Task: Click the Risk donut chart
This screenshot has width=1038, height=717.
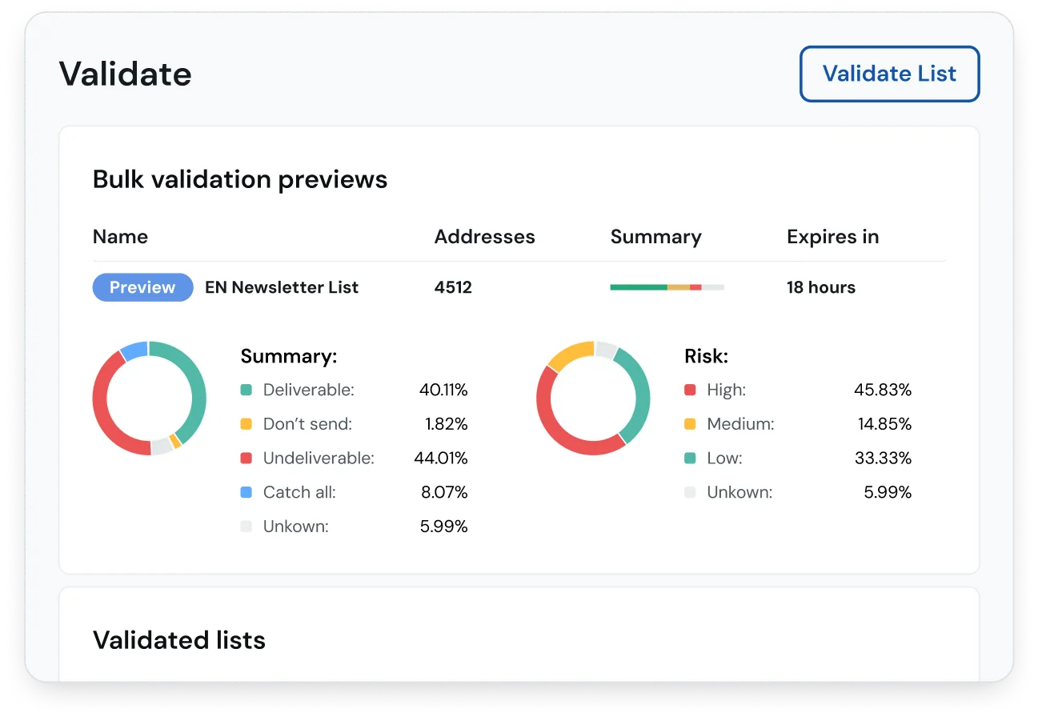Action: pyautogui.click(x=593, y=398)
